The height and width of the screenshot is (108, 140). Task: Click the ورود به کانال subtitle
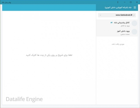click(x=125, y=26)
